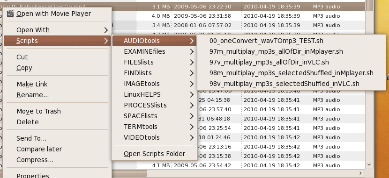Choose Compress... menu entry
Viewport: 389px width, 178px height.
click(35, 160)
